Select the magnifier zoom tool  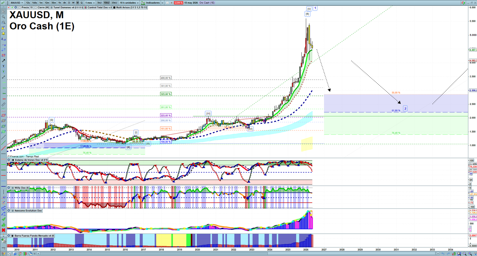(4, 17)
